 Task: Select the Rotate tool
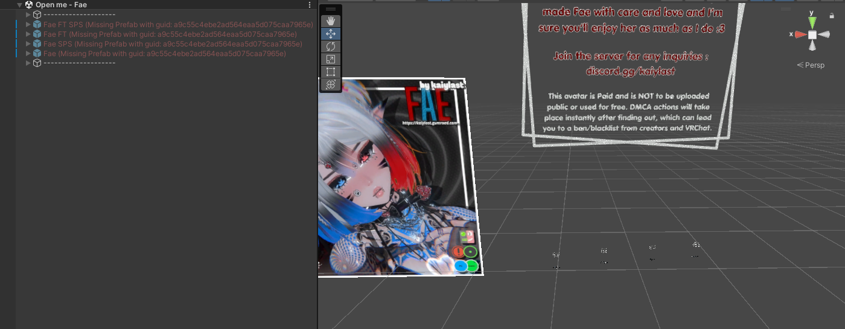click(331, 46)
